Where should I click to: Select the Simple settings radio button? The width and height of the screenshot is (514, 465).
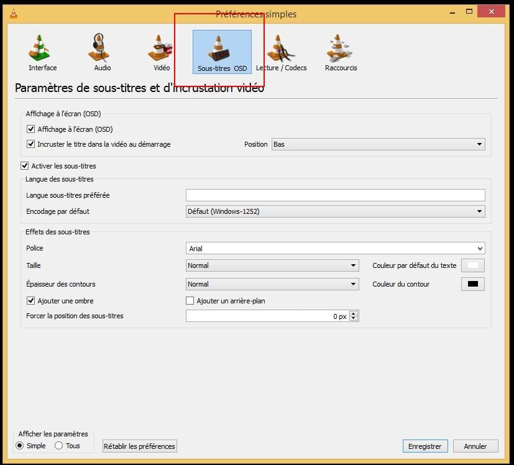(20, 445)
